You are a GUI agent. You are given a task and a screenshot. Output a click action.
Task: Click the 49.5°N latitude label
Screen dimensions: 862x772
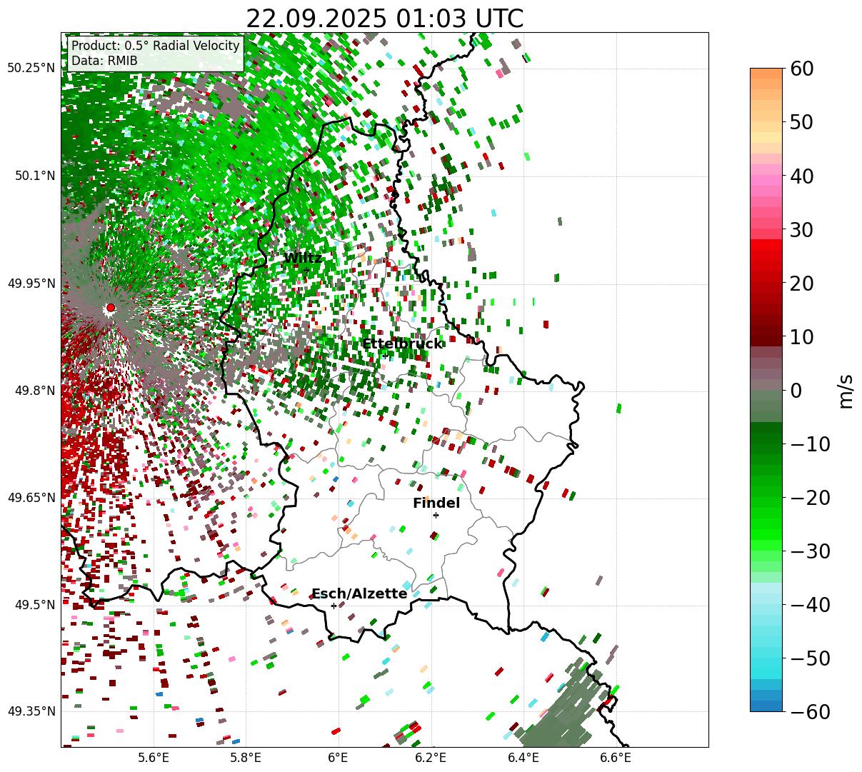[34, 605]
